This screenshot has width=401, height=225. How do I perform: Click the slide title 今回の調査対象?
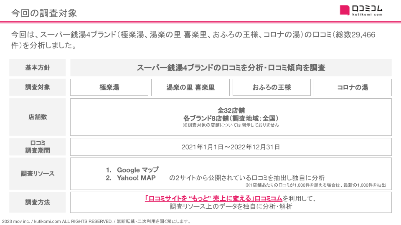[44, 13]
